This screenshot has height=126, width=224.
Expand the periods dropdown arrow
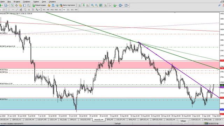122,5
